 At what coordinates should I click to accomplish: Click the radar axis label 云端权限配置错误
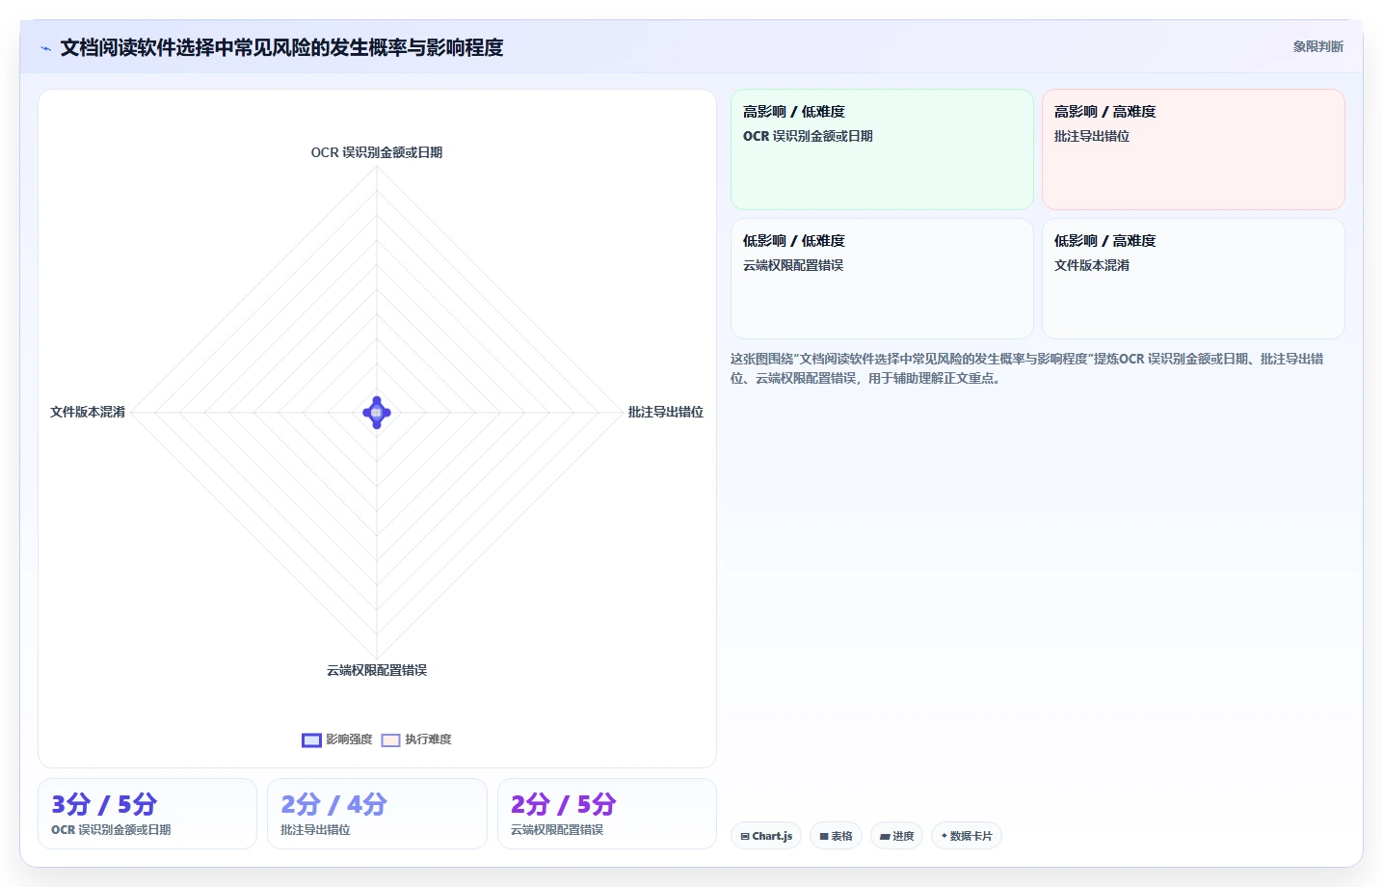click(x=377, y=670)
